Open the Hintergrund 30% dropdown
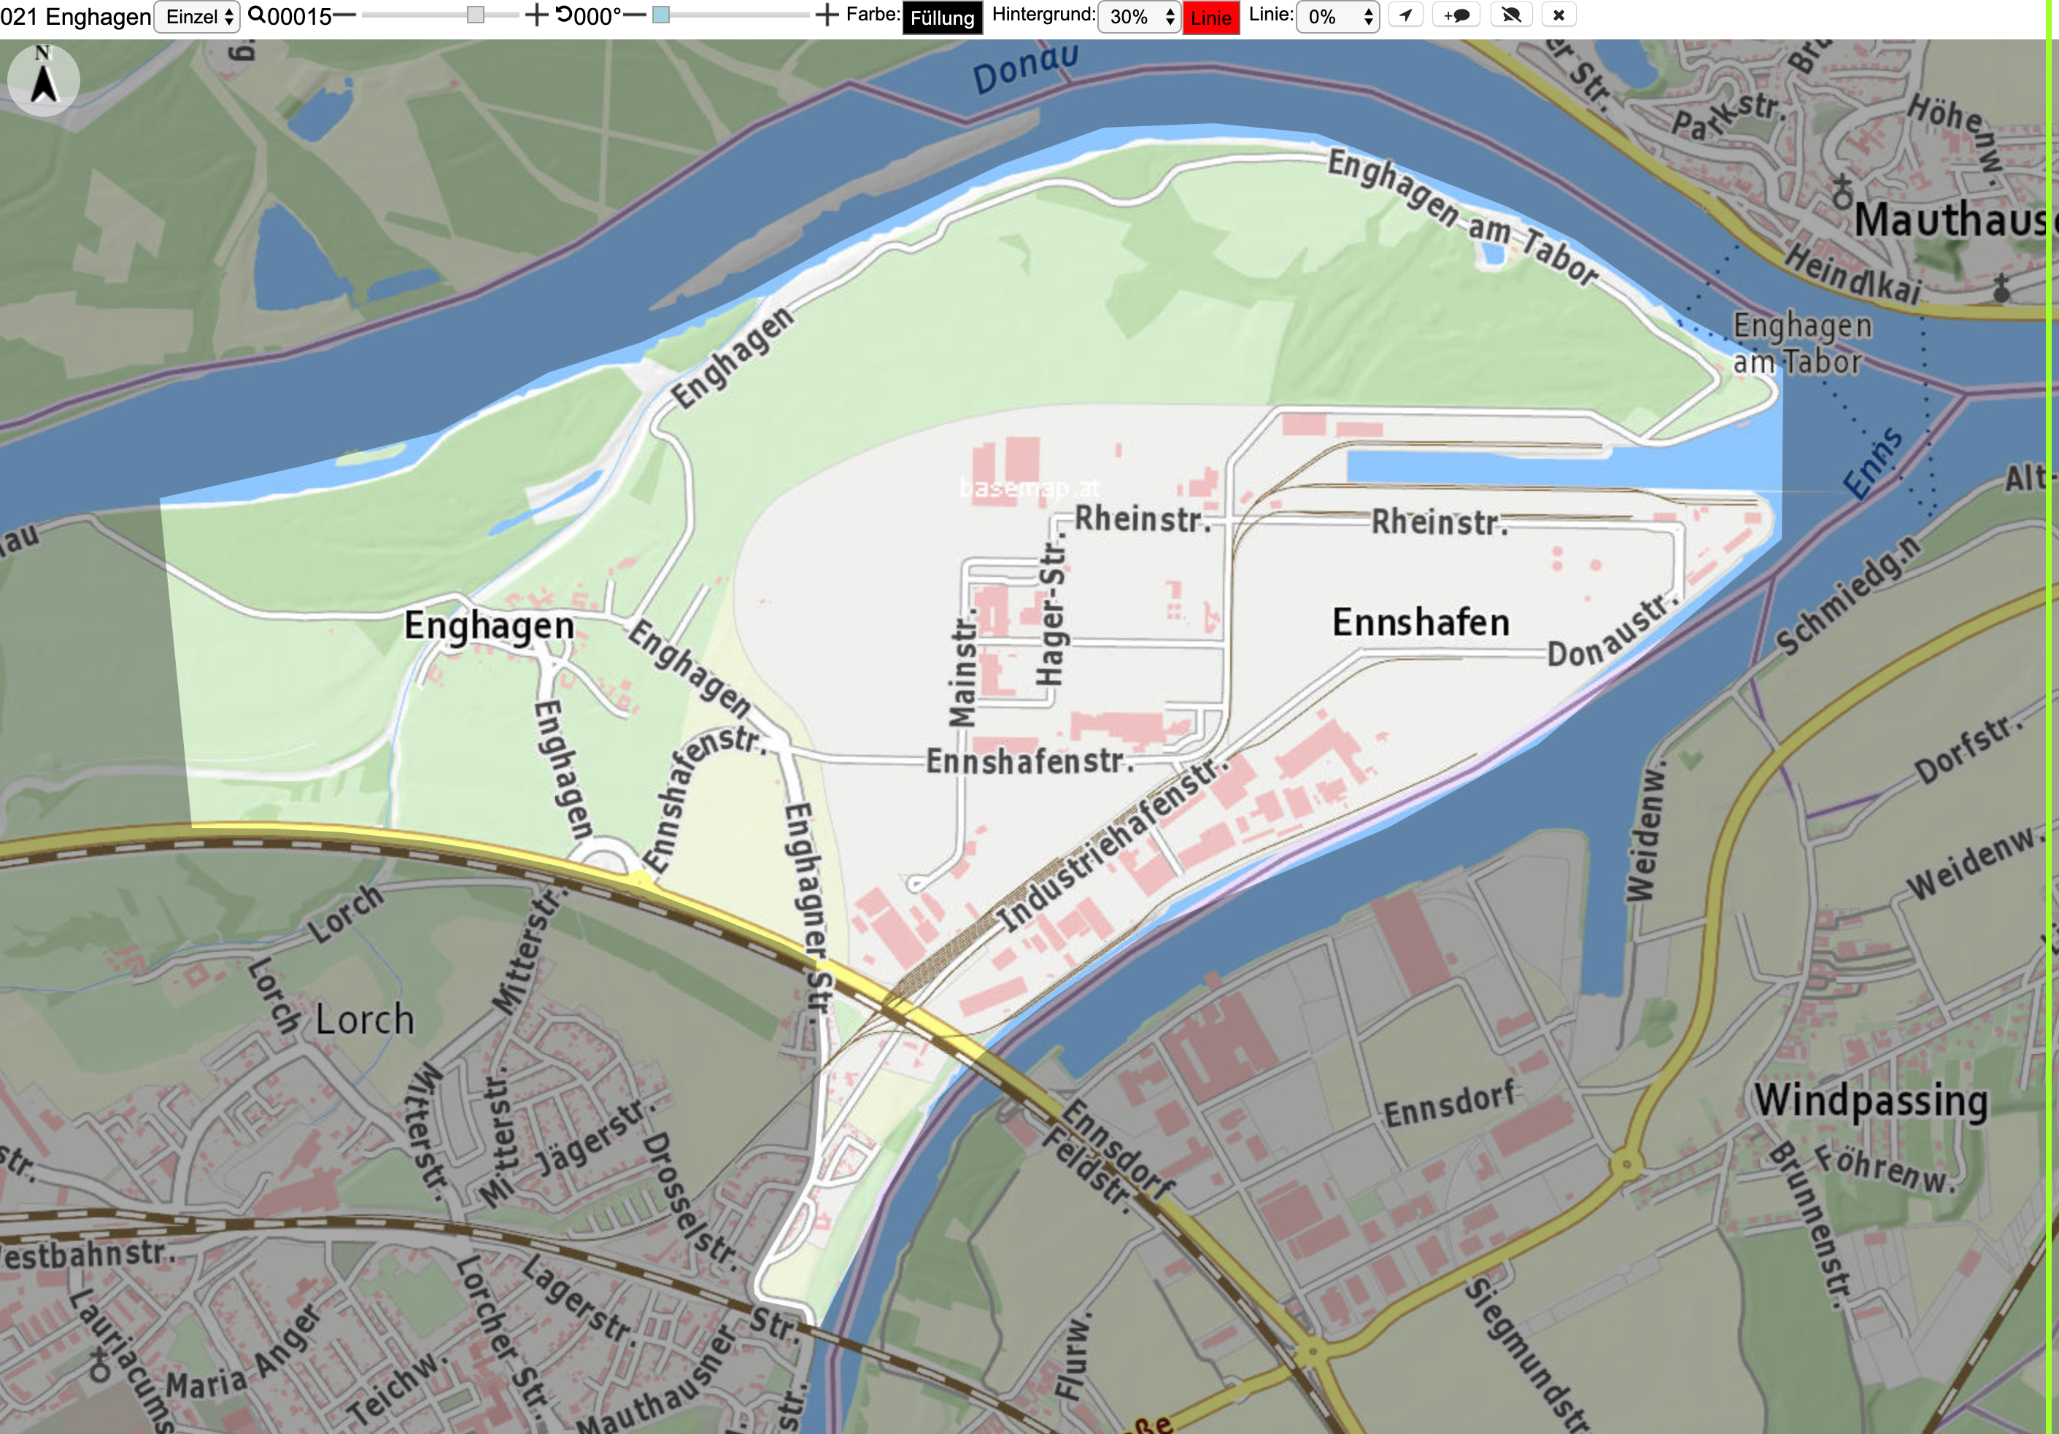This screenshot has height=1434, width=2059. click(x=1139, y=16)
